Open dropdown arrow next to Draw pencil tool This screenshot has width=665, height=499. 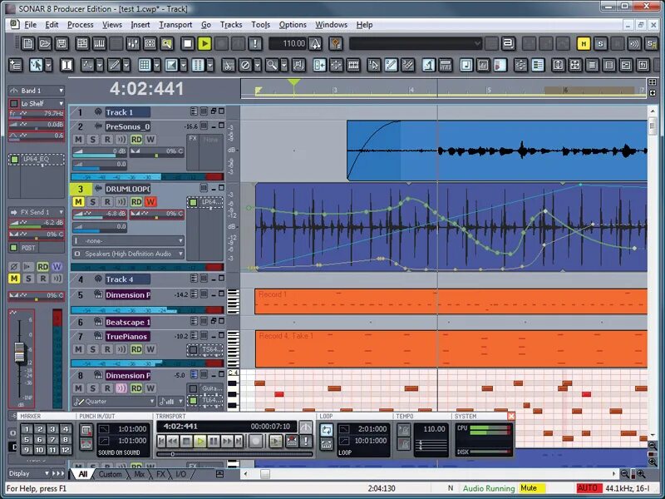pyautogui.click(x=126, y=65)
